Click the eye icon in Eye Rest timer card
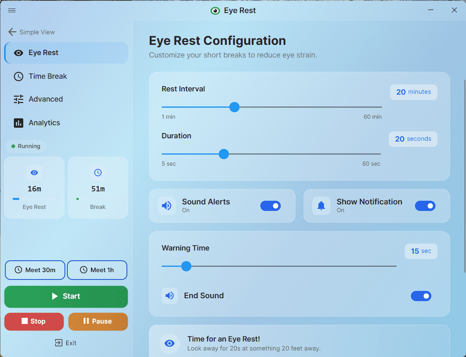 click(x=34, y=173)
